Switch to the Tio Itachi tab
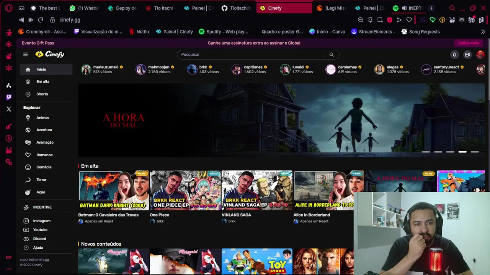490x275 pixels. [160, 8]
